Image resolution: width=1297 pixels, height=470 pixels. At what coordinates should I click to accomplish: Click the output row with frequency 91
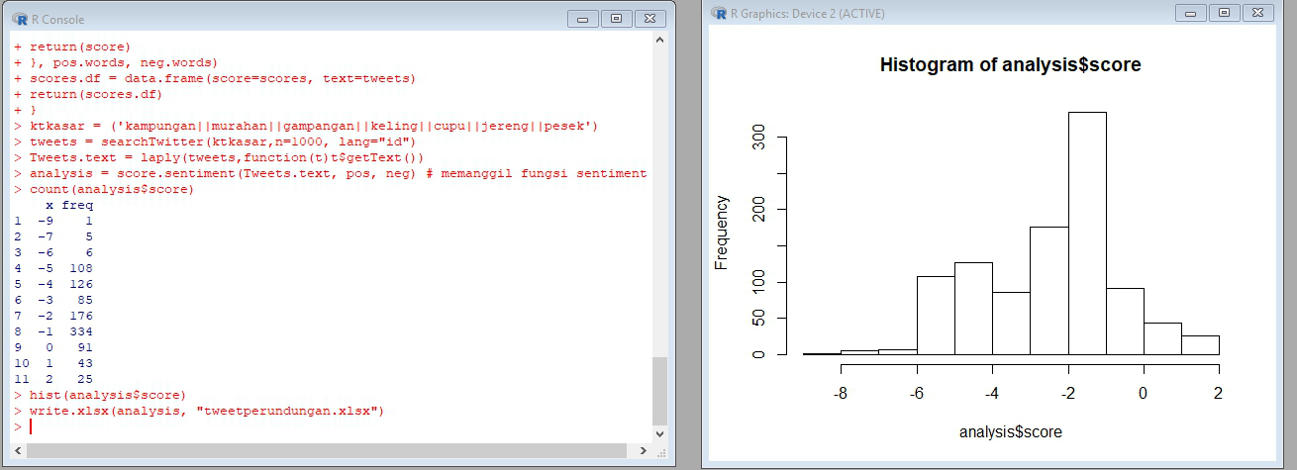click(53, 347)
